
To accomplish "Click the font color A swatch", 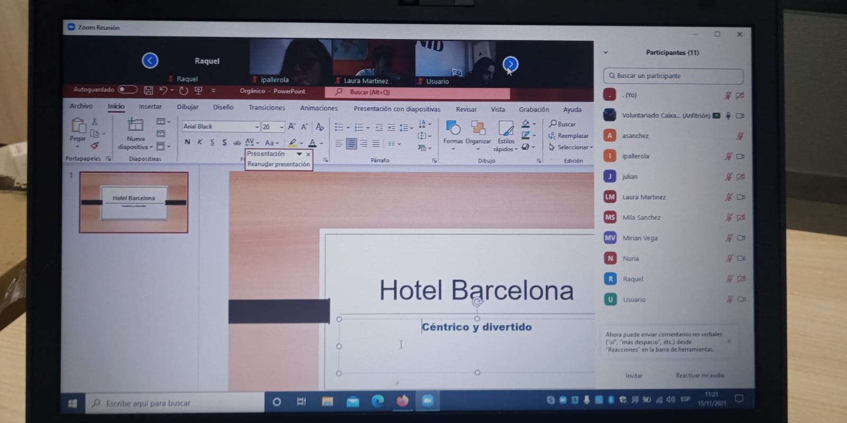I will tap(312, 143).
